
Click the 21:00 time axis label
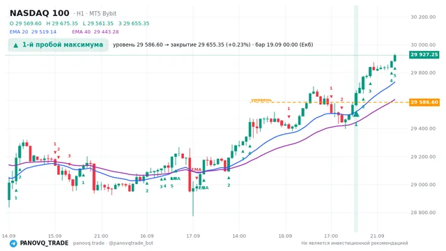(101, 236)
